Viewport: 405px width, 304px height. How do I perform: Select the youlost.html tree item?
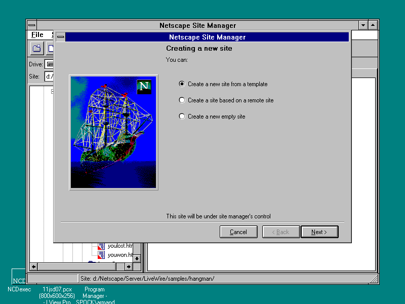(120, 246)
